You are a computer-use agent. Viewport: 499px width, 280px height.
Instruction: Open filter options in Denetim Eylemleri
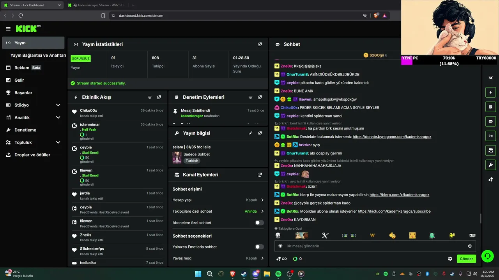pyautogui.click(x=251, y=97)
